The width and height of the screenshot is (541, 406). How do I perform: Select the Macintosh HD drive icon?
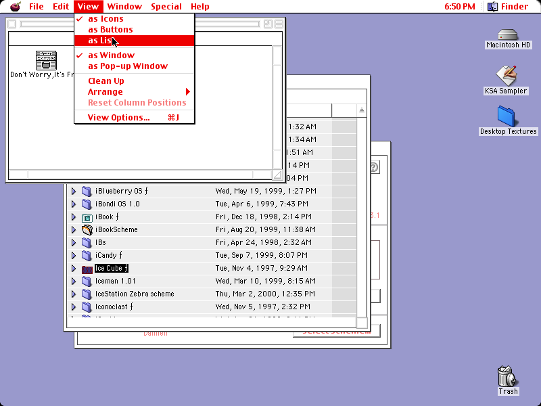(508, 35)
